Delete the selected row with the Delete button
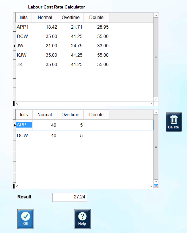This screenshot has width=187, height=233. [x=174, y=122]
